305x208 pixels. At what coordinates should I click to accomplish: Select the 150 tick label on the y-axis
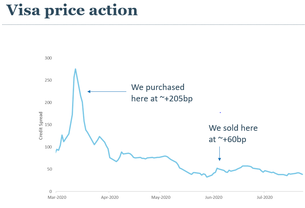[48, 125]
